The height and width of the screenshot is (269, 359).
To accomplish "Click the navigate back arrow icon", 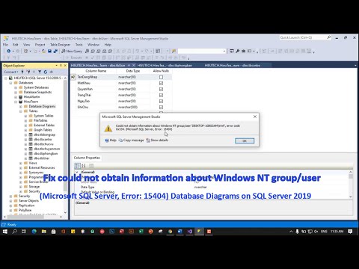I will click(x=8, y=51).
